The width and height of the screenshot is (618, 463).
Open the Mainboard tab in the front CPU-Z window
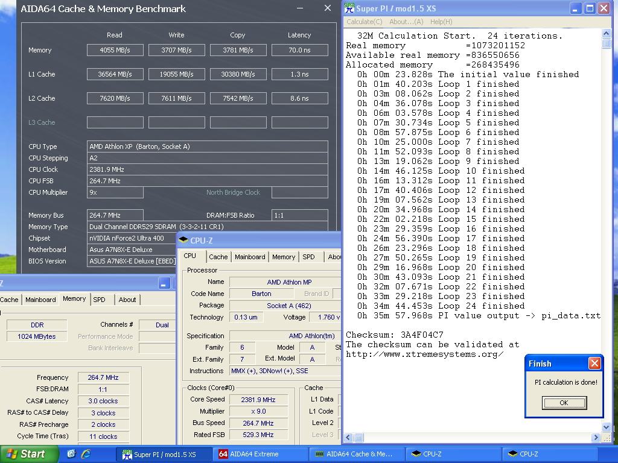coord(250,257)
